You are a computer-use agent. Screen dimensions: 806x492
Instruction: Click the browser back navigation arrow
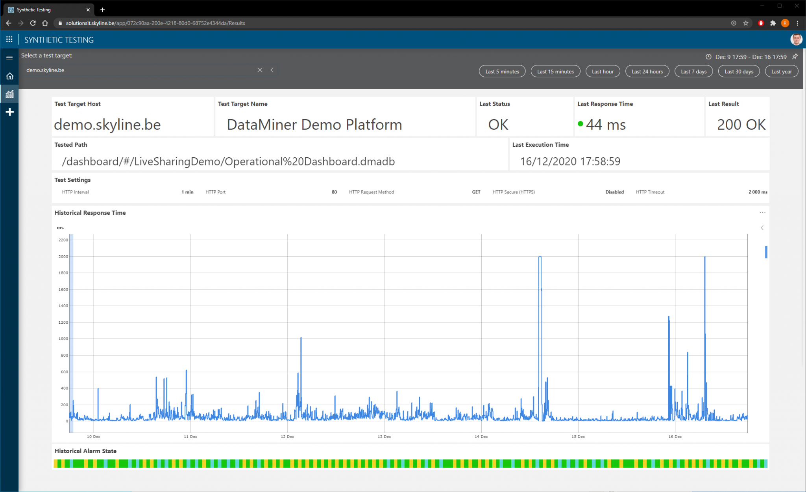(x=8, y=23)
